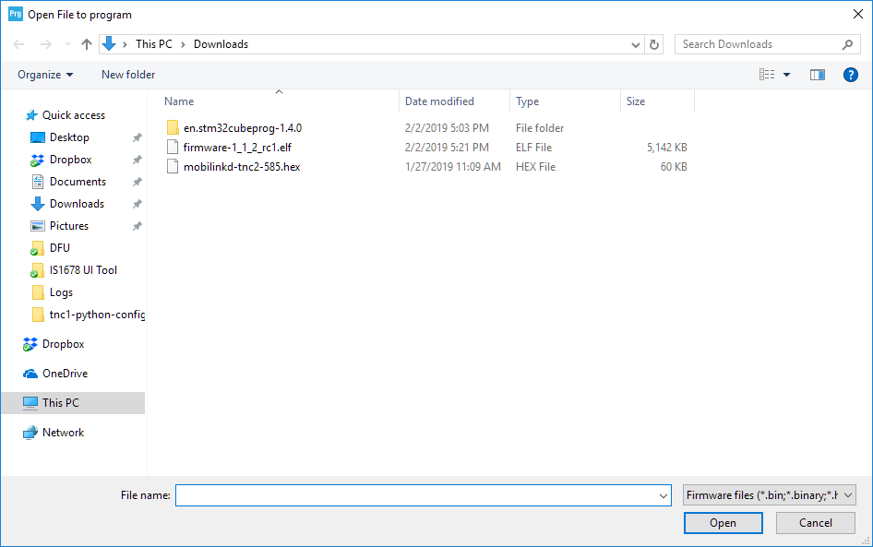Image resolution: width=873 pixels, height=547 pixels.
Task: Click the This PC monitor icon
Action: click(30, 403)
